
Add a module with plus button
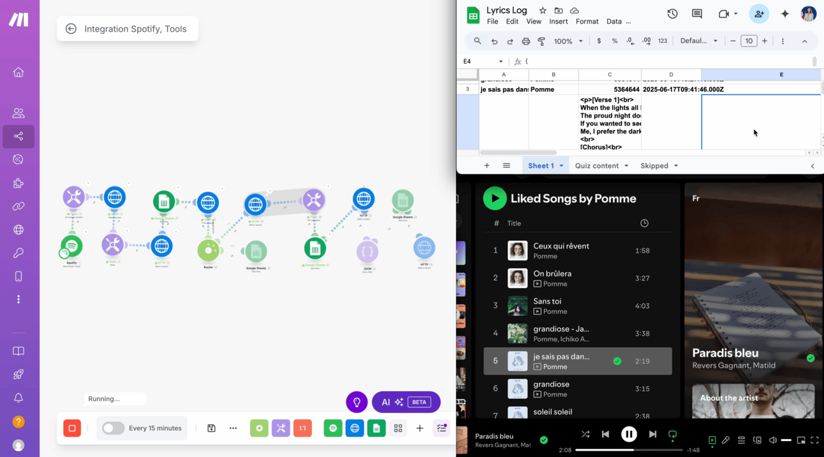click(420, 428)
